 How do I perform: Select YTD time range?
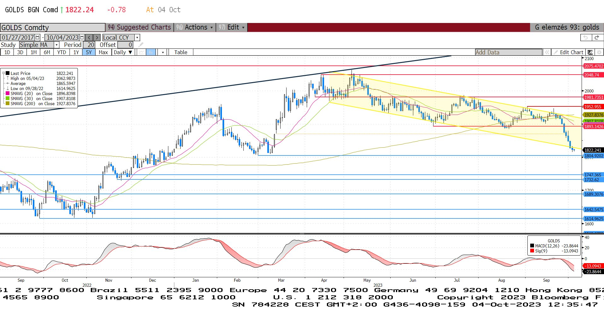pyautogui.click(x=62, y=52)
